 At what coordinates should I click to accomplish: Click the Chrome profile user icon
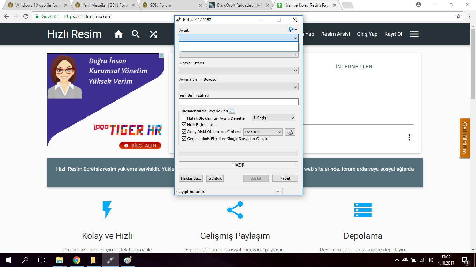419,5
